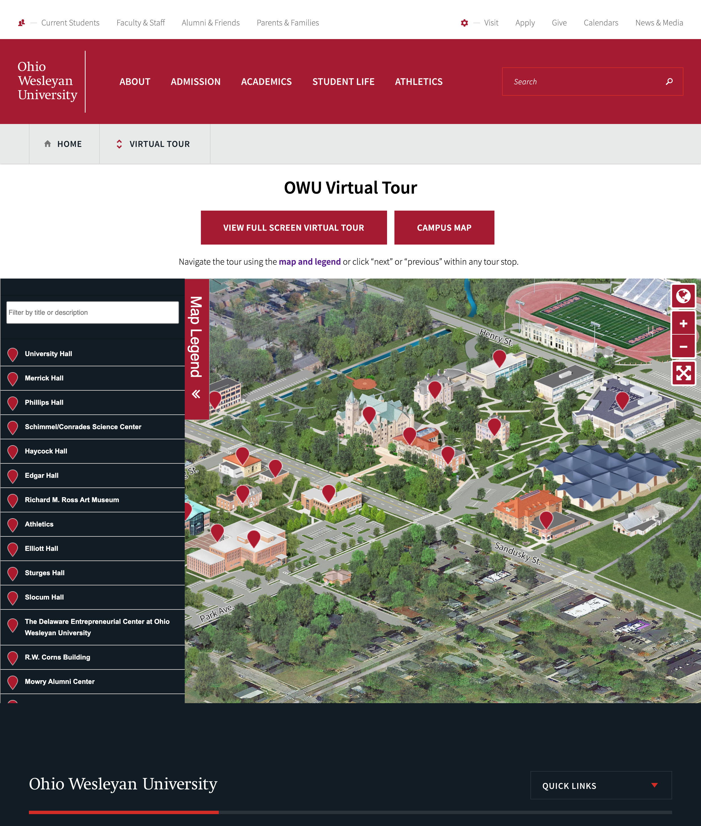This screenshot has width=701, height=826.
Task: Select Student Life in the navigation
Action: click(343, 82)
